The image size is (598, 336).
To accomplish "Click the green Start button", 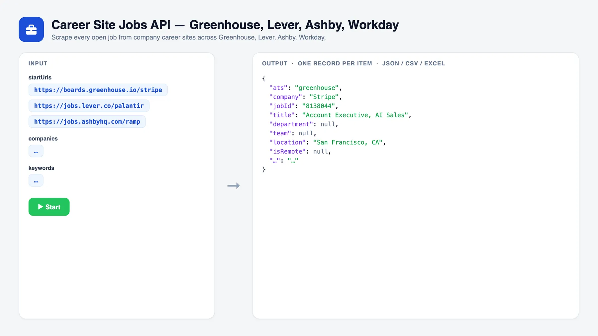I will [49, 207].
